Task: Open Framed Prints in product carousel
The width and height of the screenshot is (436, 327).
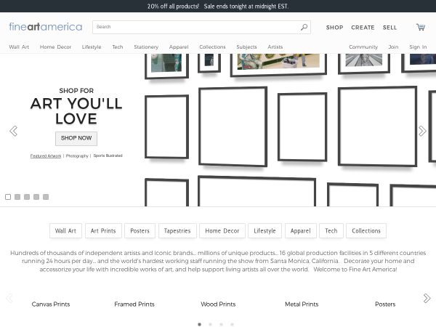Action: coord(134,304)
